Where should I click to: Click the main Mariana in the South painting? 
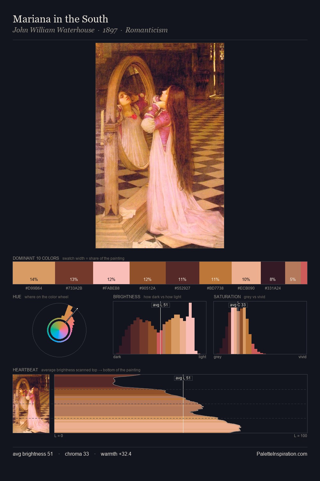[160, 146]
